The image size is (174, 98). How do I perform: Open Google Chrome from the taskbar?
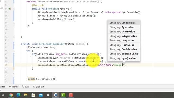tap(11, 95)
